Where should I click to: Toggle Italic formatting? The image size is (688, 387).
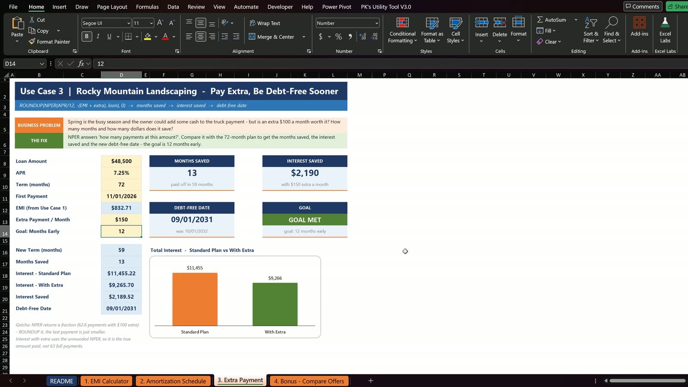(98, 37)
